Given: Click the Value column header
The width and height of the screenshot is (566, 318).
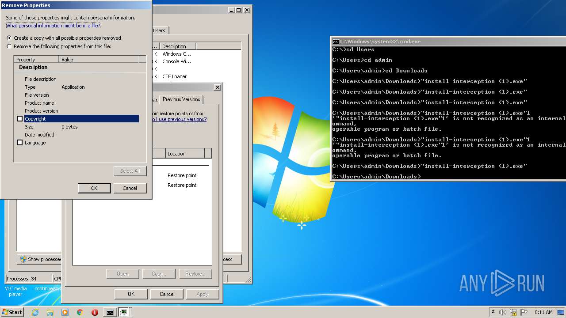Looking at the screenshot, I should pos(98,59).
